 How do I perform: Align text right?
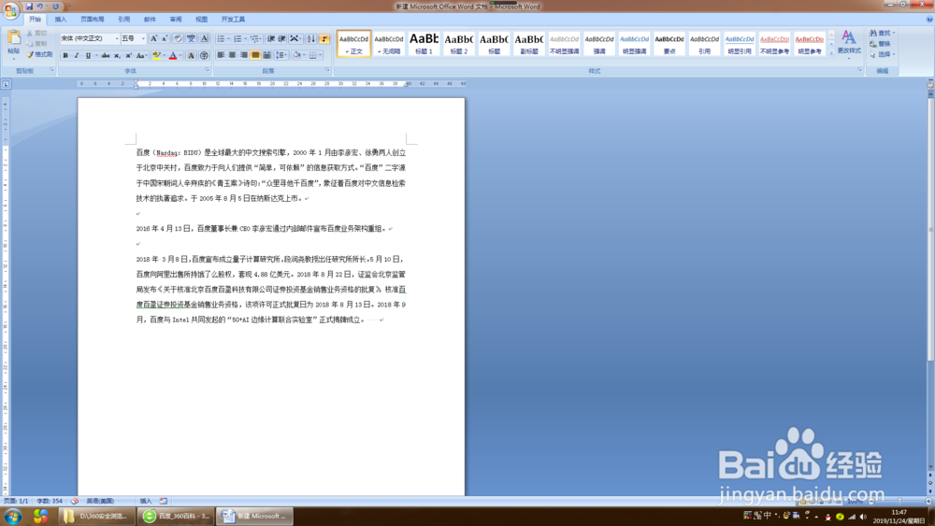tap(244, 55)
